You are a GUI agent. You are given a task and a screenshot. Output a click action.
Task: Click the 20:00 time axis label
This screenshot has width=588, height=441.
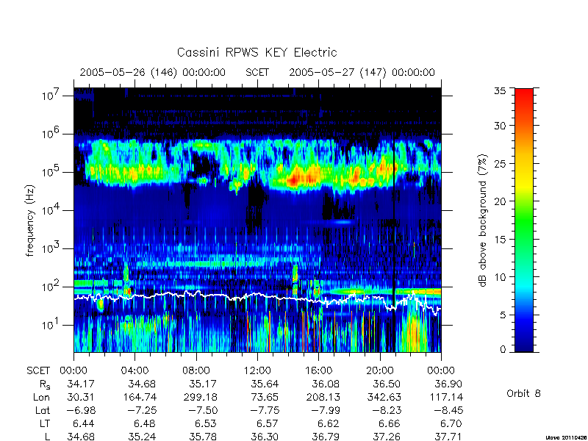click(x=379, y=370)
